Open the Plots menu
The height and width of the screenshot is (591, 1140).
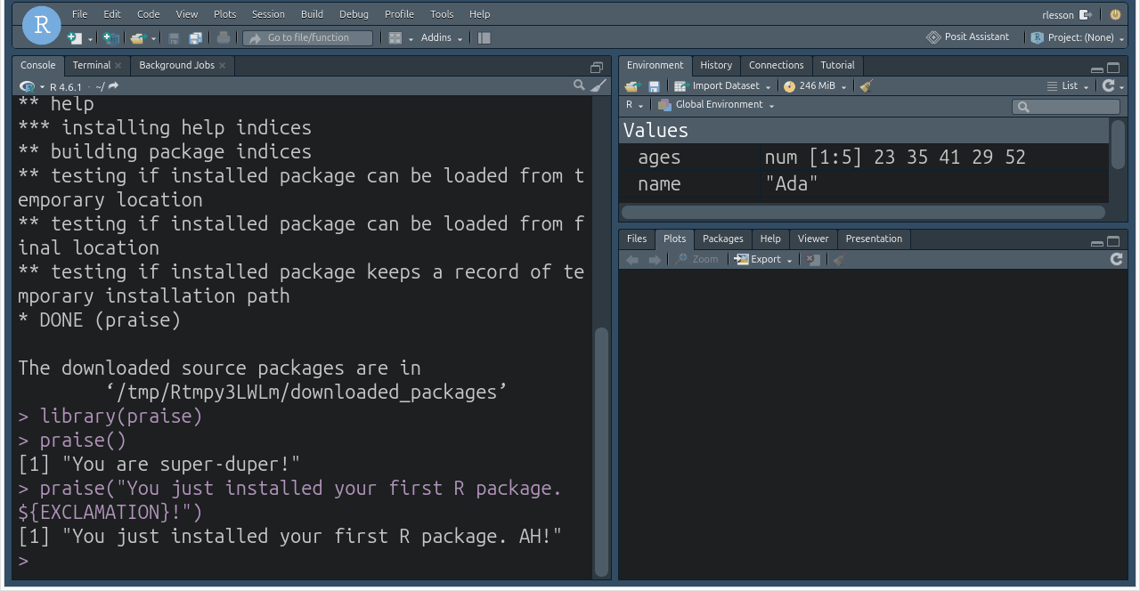(x=225, y=14)
